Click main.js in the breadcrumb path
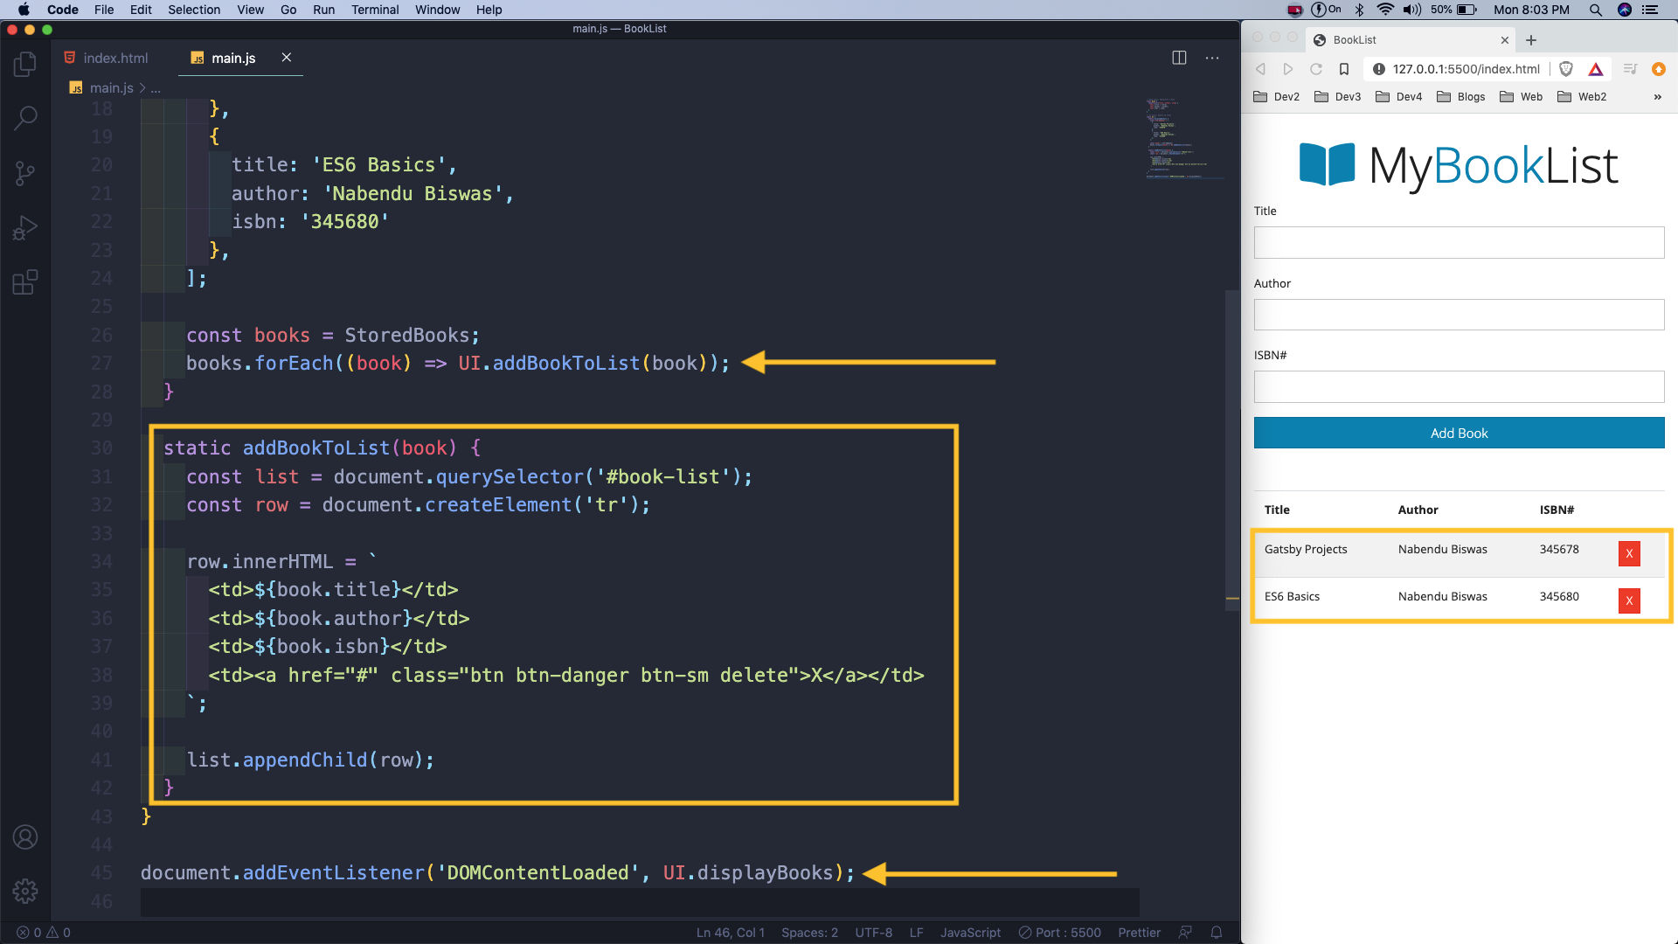Image resolution: width=1678 pixels, height=944 pixels. [x=111, y=87]
